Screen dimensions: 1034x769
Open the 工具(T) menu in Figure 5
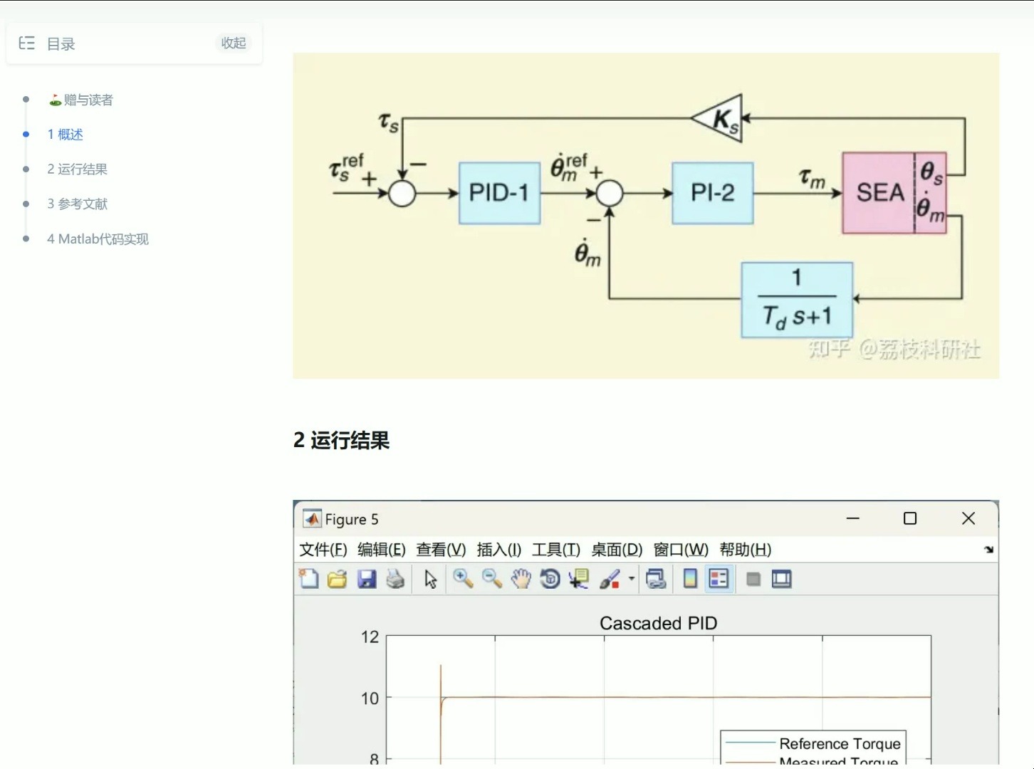pos(556,550)
